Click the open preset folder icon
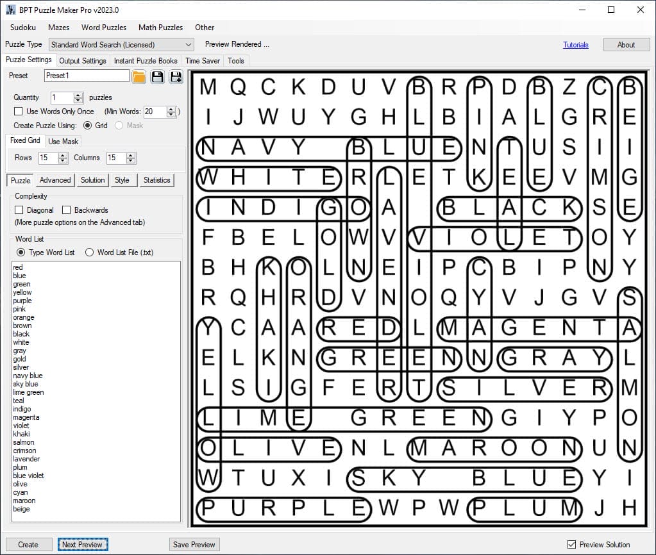The height and width of the screenshot is (555, 656). (139, 77)
